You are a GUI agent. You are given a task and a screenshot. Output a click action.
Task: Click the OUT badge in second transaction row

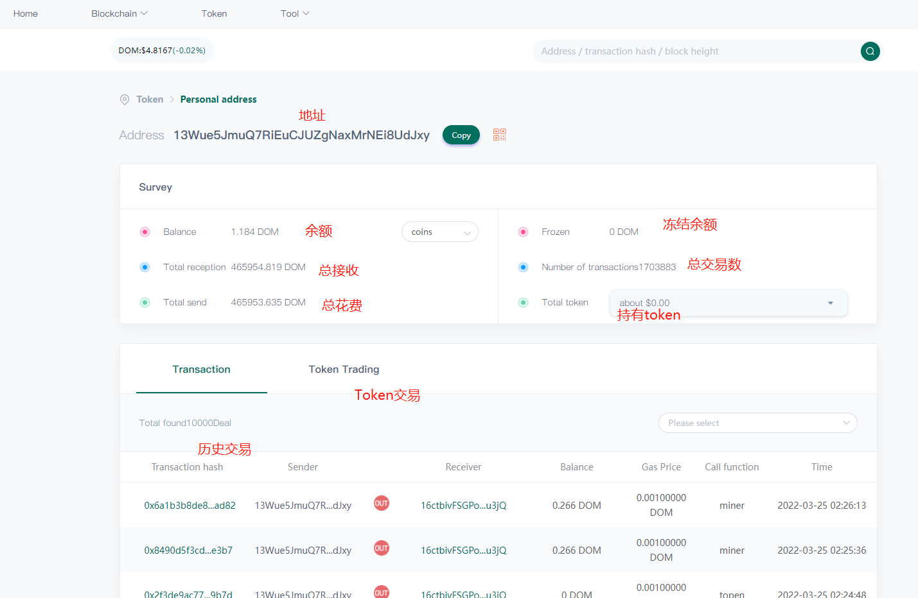[382, 549]
